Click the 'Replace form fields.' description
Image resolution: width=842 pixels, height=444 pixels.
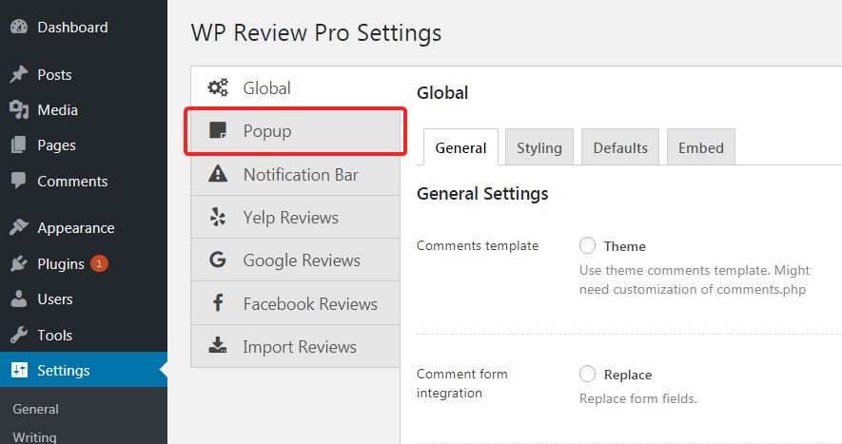pyautogui.click(x=638, y=398)
